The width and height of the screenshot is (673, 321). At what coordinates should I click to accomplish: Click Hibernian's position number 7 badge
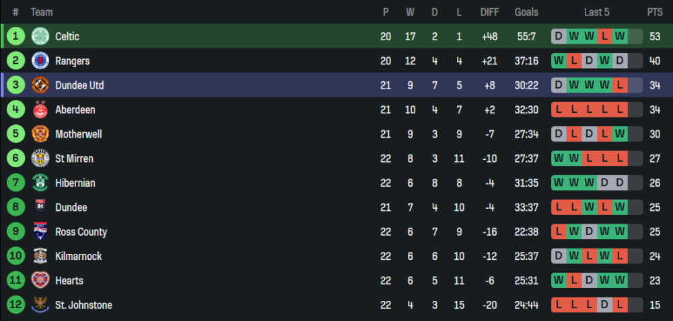click(16, 183)
